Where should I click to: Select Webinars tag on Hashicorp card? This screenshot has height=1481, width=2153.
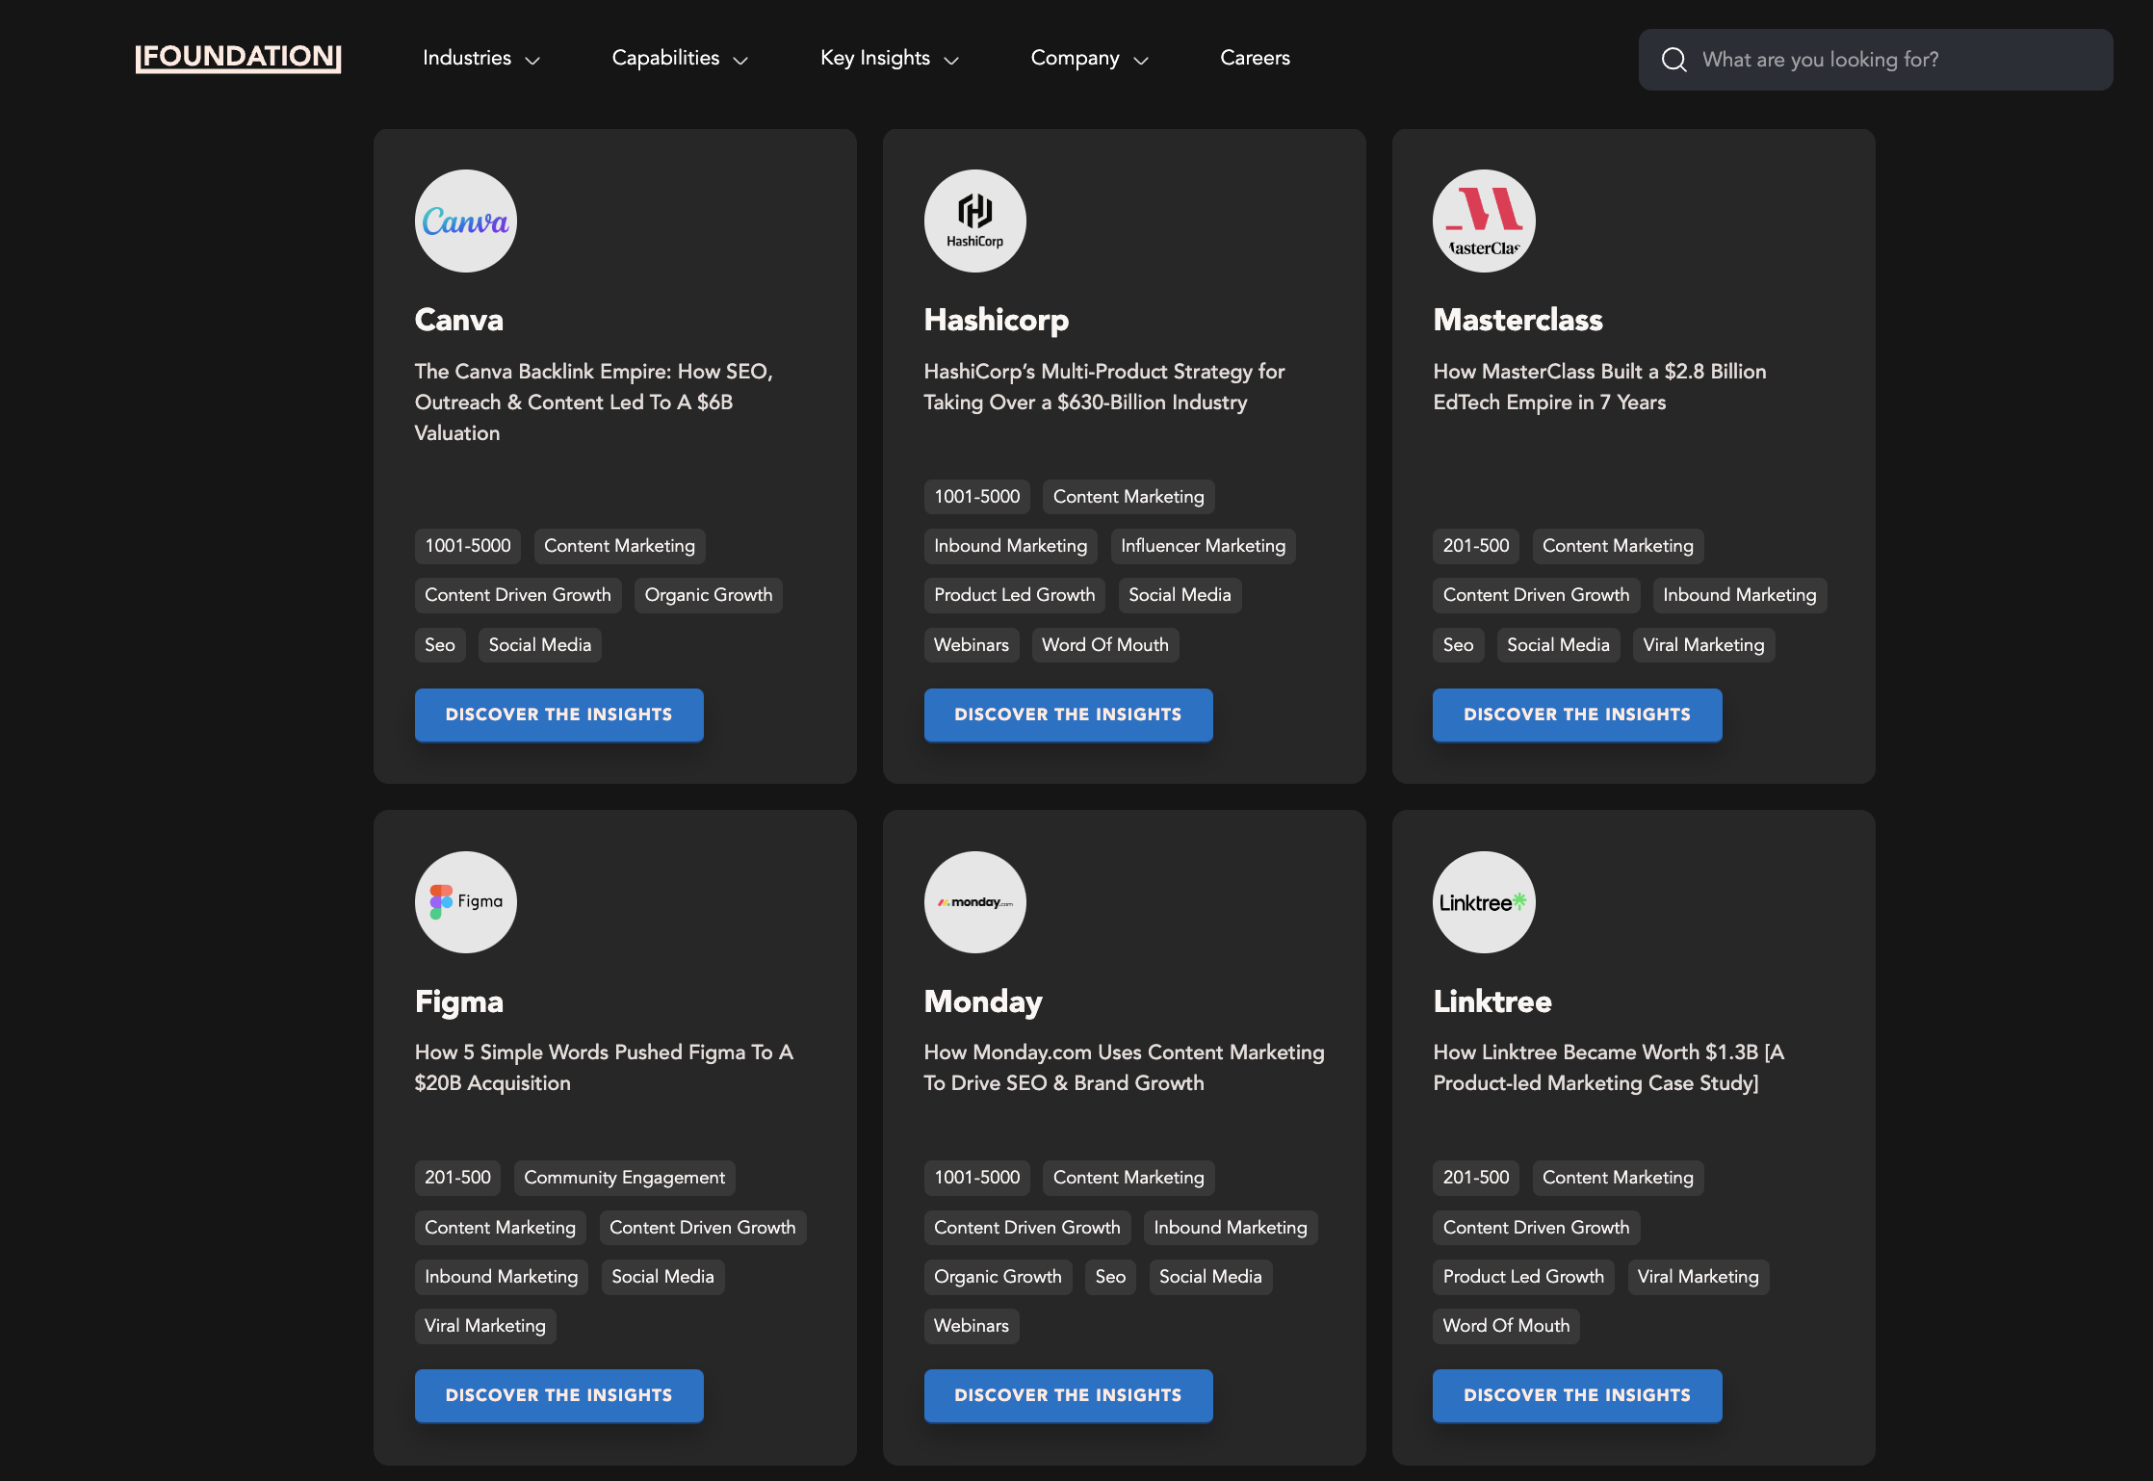(972, 645)
